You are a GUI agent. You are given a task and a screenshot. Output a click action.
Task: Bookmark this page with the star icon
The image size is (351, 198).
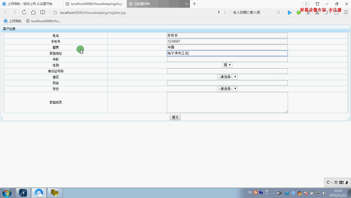[x=55, y=12]
